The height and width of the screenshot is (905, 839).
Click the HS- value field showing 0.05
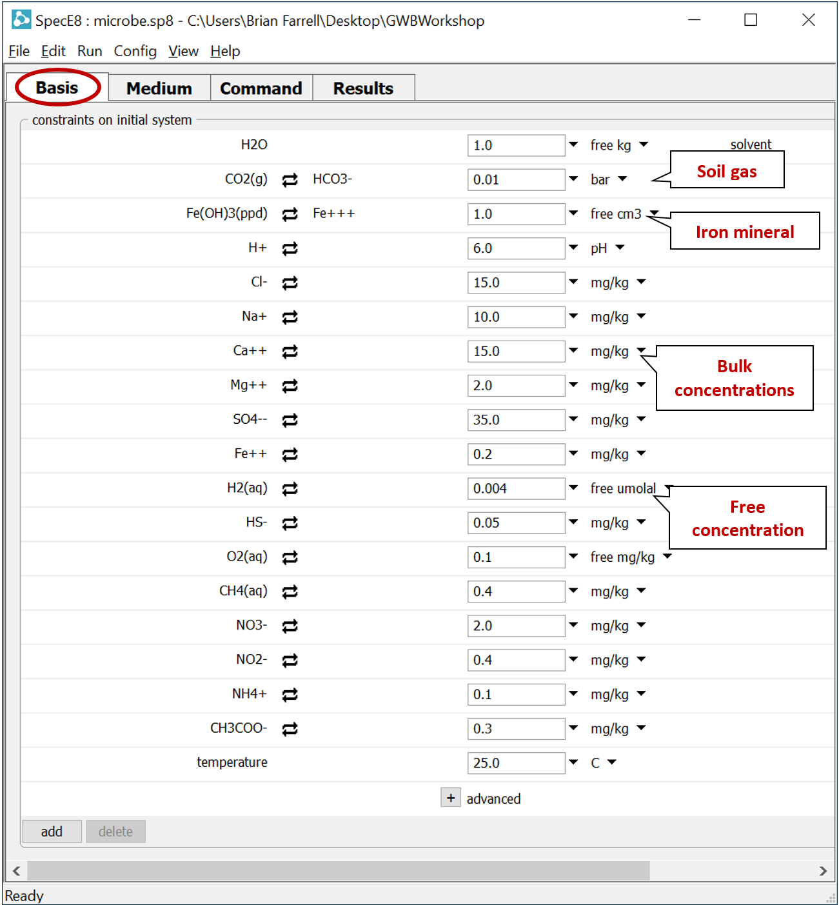pyautogui.click(x=516, y=522)
